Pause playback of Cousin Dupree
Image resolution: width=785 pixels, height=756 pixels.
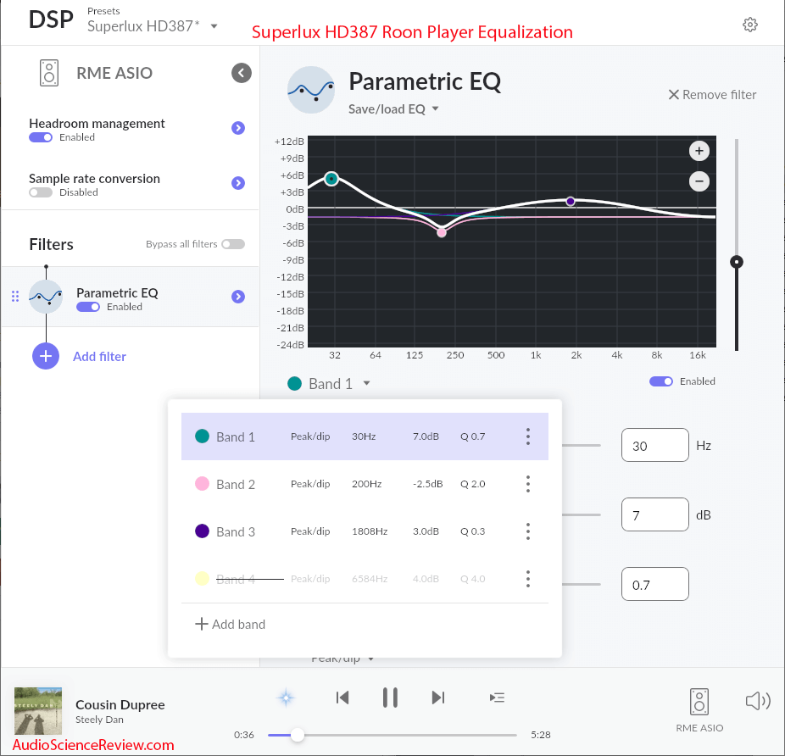click(390, 698)
